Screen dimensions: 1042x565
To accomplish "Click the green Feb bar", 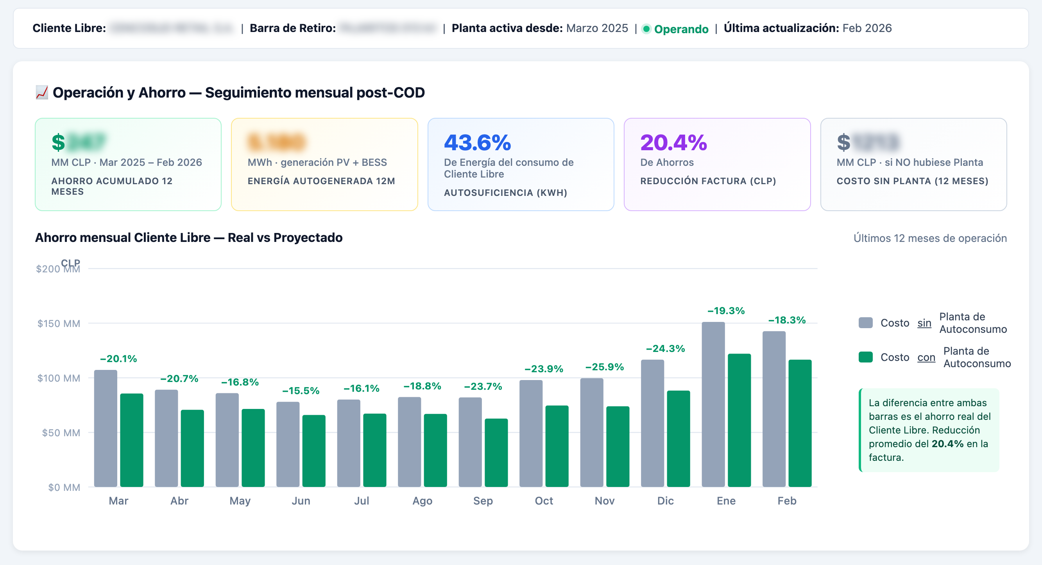I will coord(800,423).
